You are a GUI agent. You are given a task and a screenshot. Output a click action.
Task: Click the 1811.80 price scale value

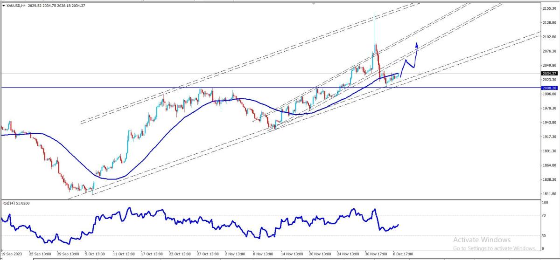(549, 194)
